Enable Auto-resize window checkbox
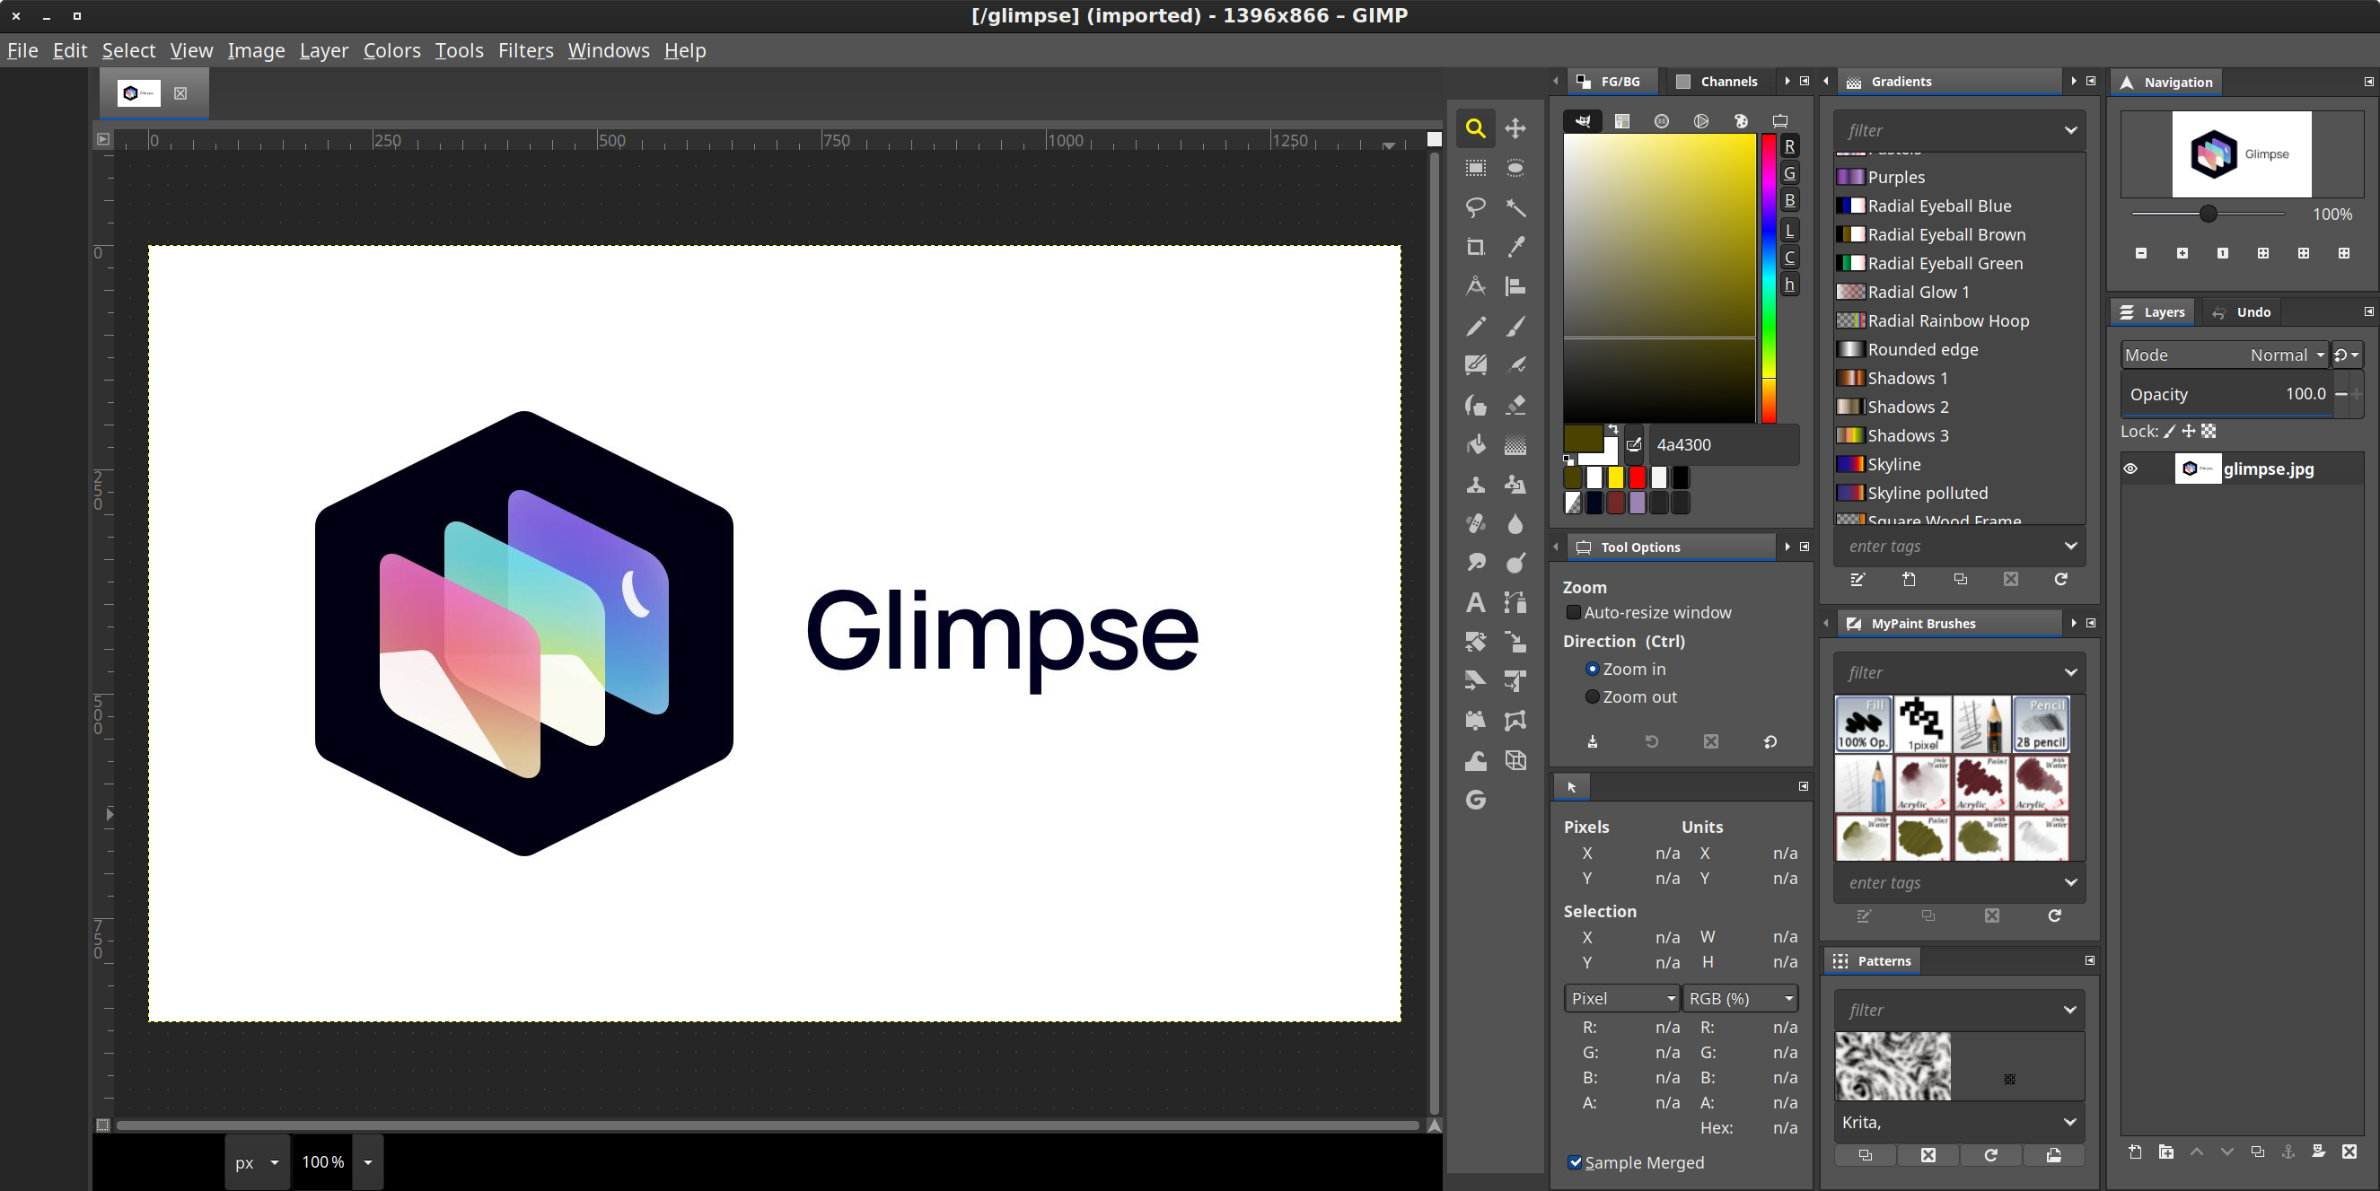Image resolution: width=2380 pixels, height=1191 pixels. click(x=1574, y=613)
